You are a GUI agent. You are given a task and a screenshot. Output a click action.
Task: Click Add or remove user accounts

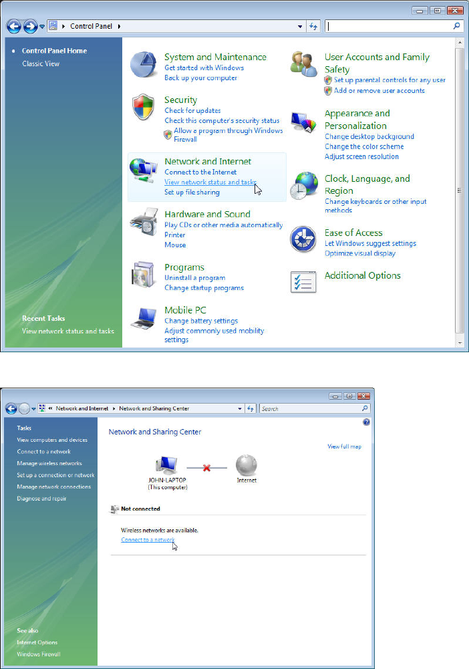pos(379,90)
